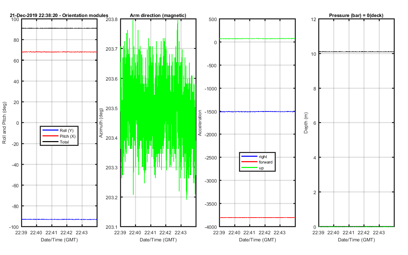Select blue 'right' trace in acceleration plot
408x255 pixels.
(x=257, y=112)
